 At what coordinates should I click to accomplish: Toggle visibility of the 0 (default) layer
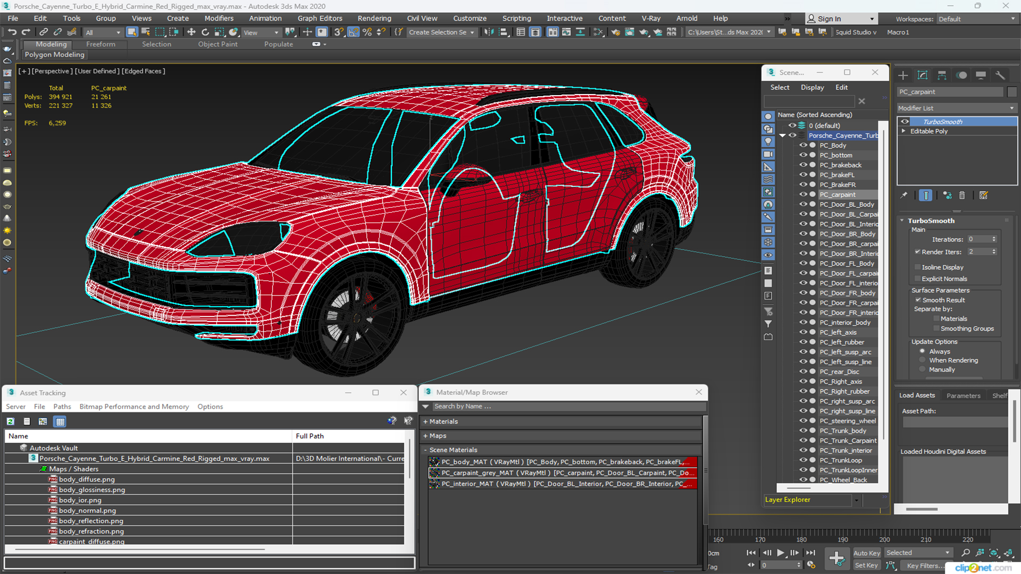(792, 125)
